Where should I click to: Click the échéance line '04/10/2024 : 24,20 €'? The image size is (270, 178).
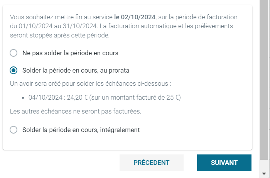coord(58,98)
